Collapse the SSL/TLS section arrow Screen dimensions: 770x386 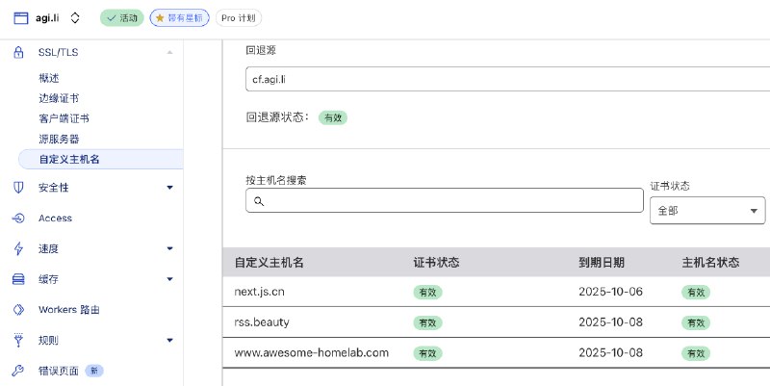click(169, 52)
